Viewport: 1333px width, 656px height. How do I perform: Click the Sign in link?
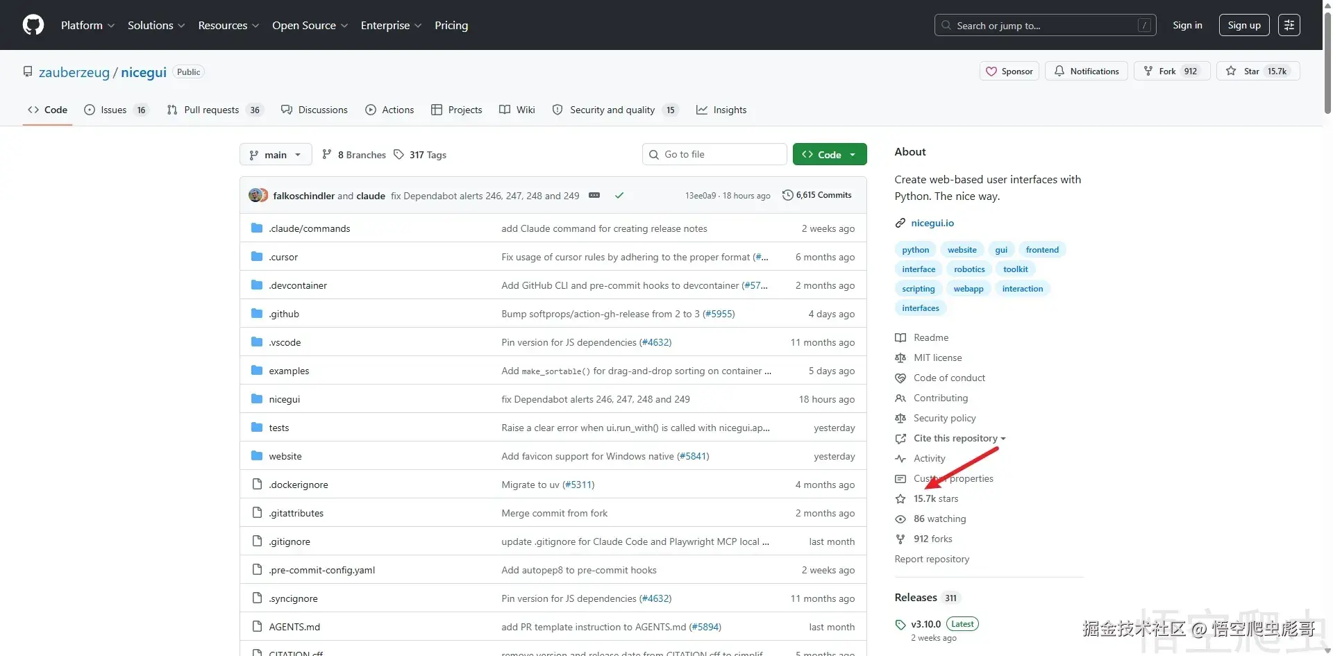click(1187, 25)
